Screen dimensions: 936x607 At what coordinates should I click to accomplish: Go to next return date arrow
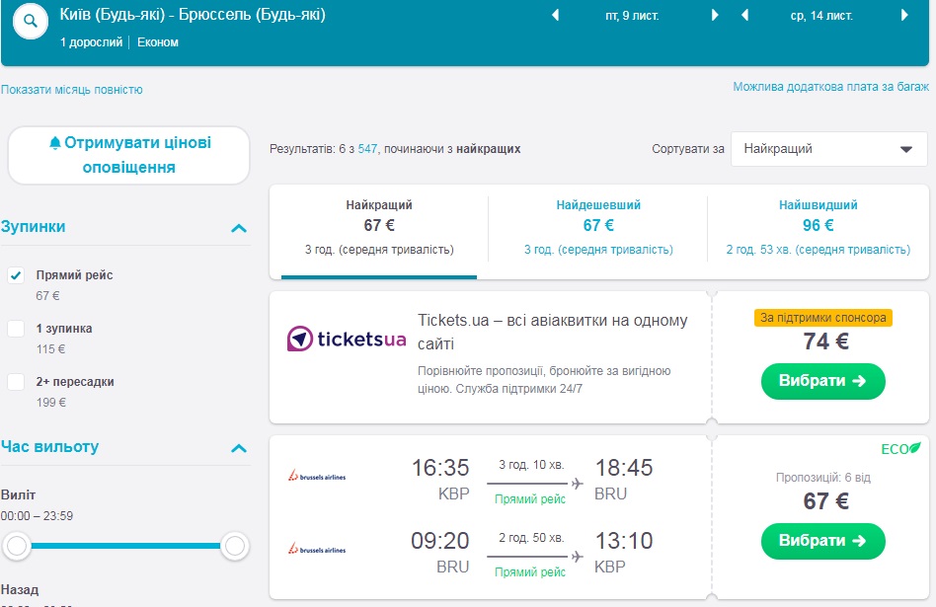tap(904, 16)
